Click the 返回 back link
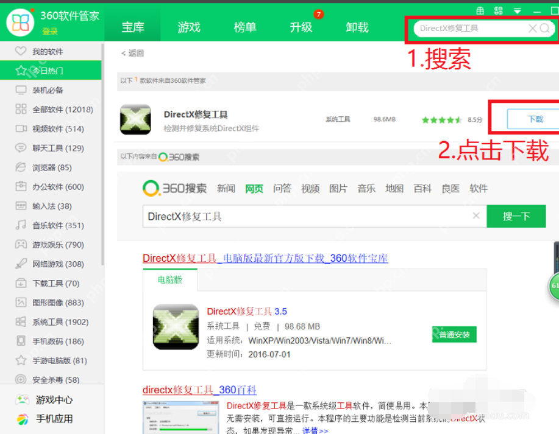The image size is (559, 434). tap(133, 53)
